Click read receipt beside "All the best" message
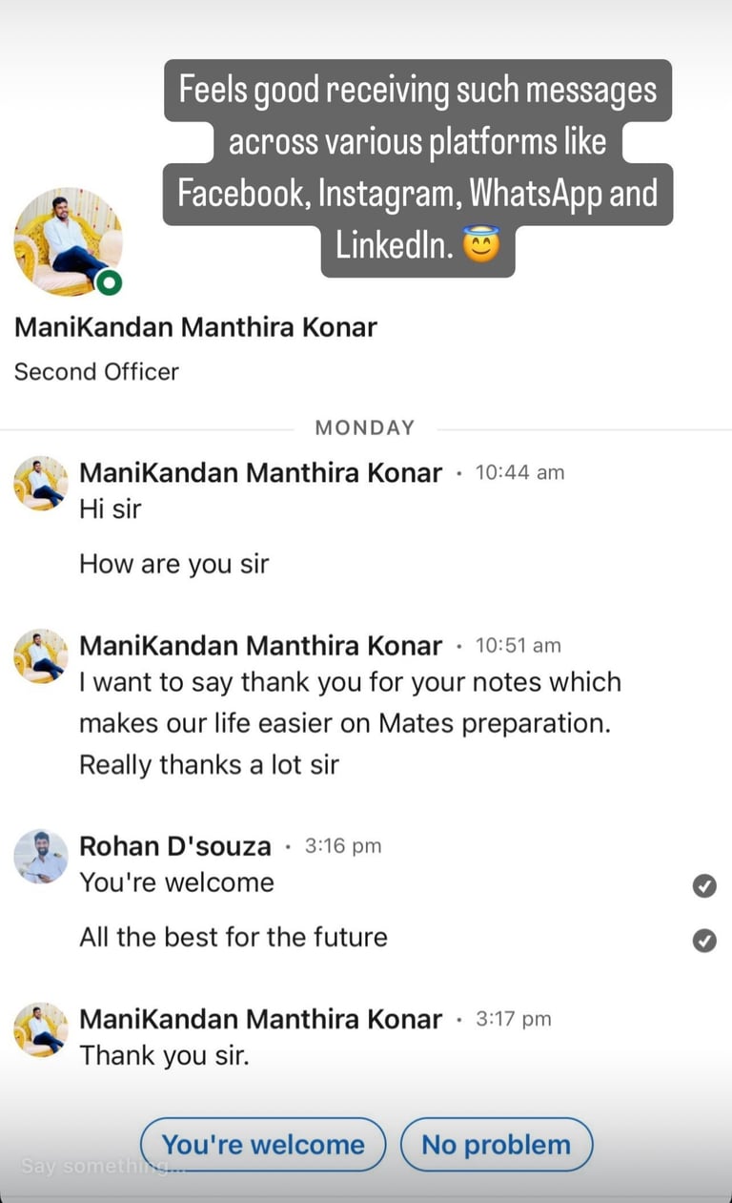The image size is (732, 1203). click(703, 941)
